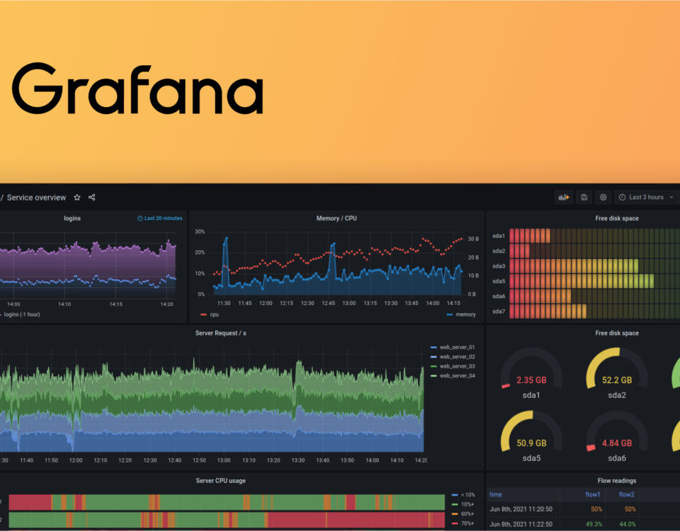Open the Last 3 hours time range dropdown

pyautogui.click(x=646, y=198)
